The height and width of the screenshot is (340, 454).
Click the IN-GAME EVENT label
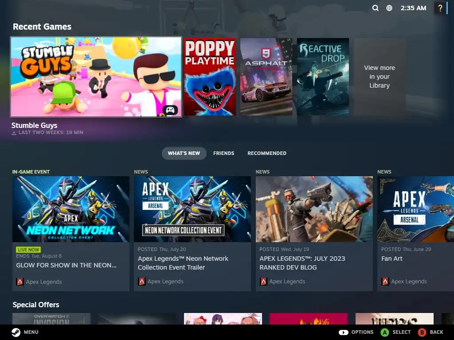click(x=31, y=172)
